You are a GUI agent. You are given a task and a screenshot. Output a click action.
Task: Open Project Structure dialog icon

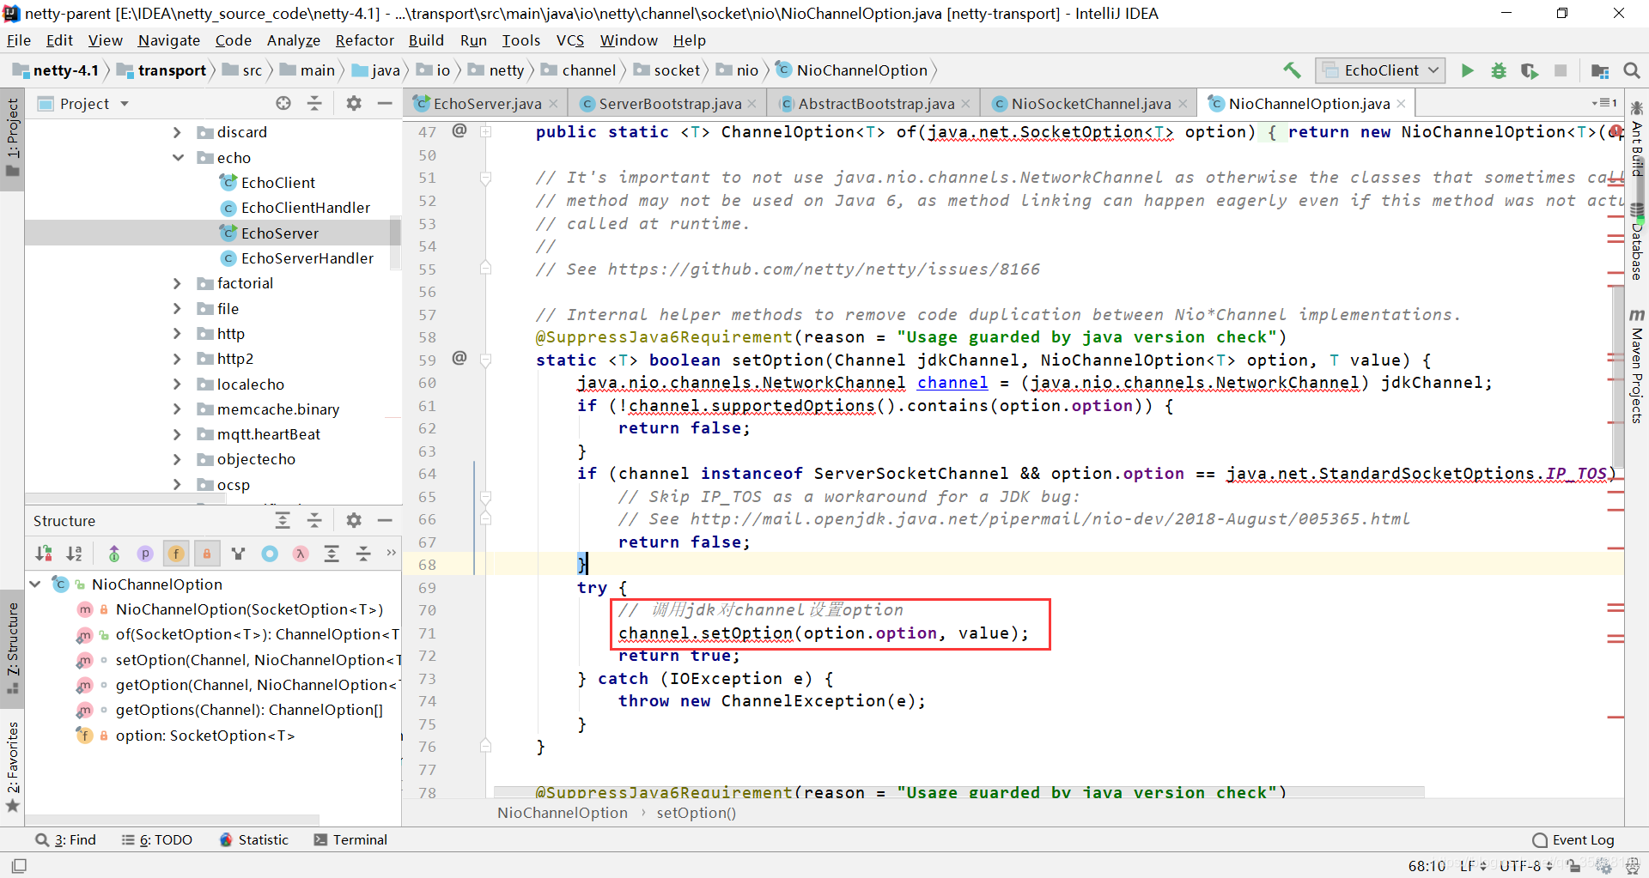tap(1600, 70)
